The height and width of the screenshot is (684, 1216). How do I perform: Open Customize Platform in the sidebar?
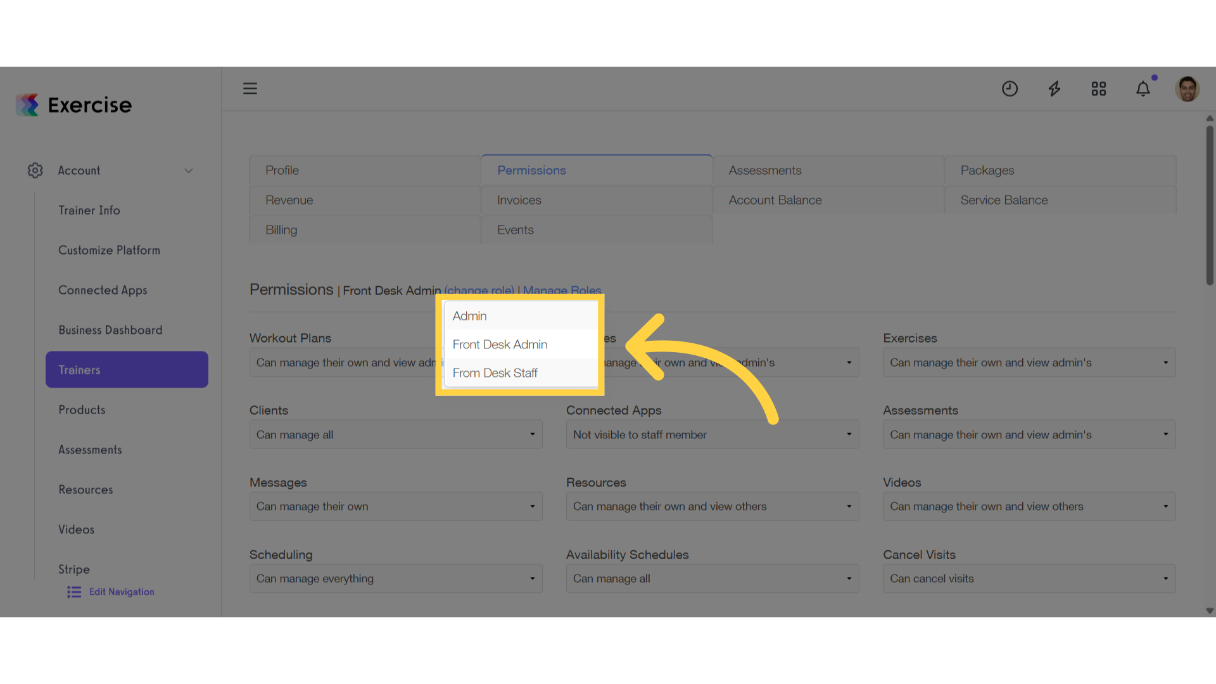pos(109,250)
